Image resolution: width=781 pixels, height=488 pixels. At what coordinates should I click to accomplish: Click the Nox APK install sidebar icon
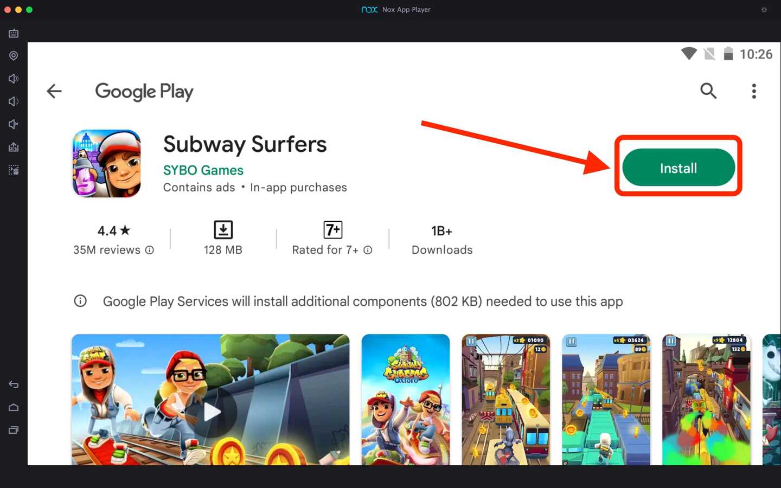point(14,147)
